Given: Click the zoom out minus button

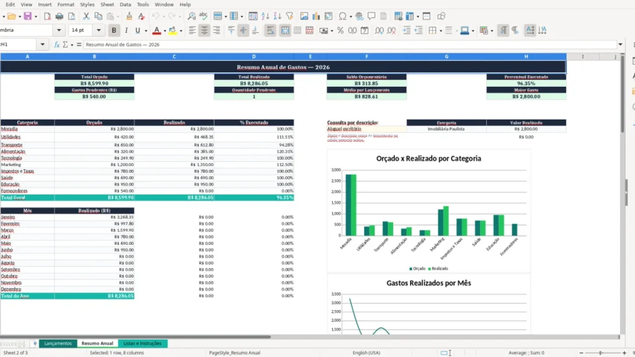Looking at the screenshot, I should [x=581, y=353].
